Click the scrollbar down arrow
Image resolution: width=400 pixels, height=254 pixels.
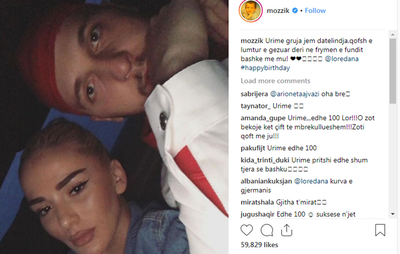[393, 214]
